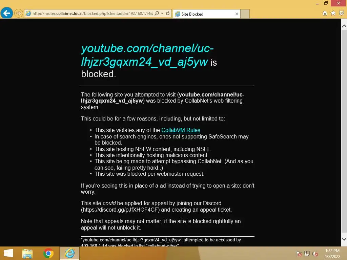This screenshot has width=347, height=260.
Task: Restore down the browser window
Action: click(x=326, y=3)
